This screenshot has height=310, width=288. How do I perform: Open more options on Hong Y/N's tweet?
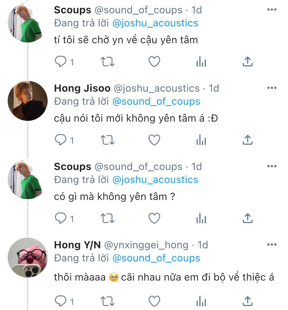coord(272,245)
